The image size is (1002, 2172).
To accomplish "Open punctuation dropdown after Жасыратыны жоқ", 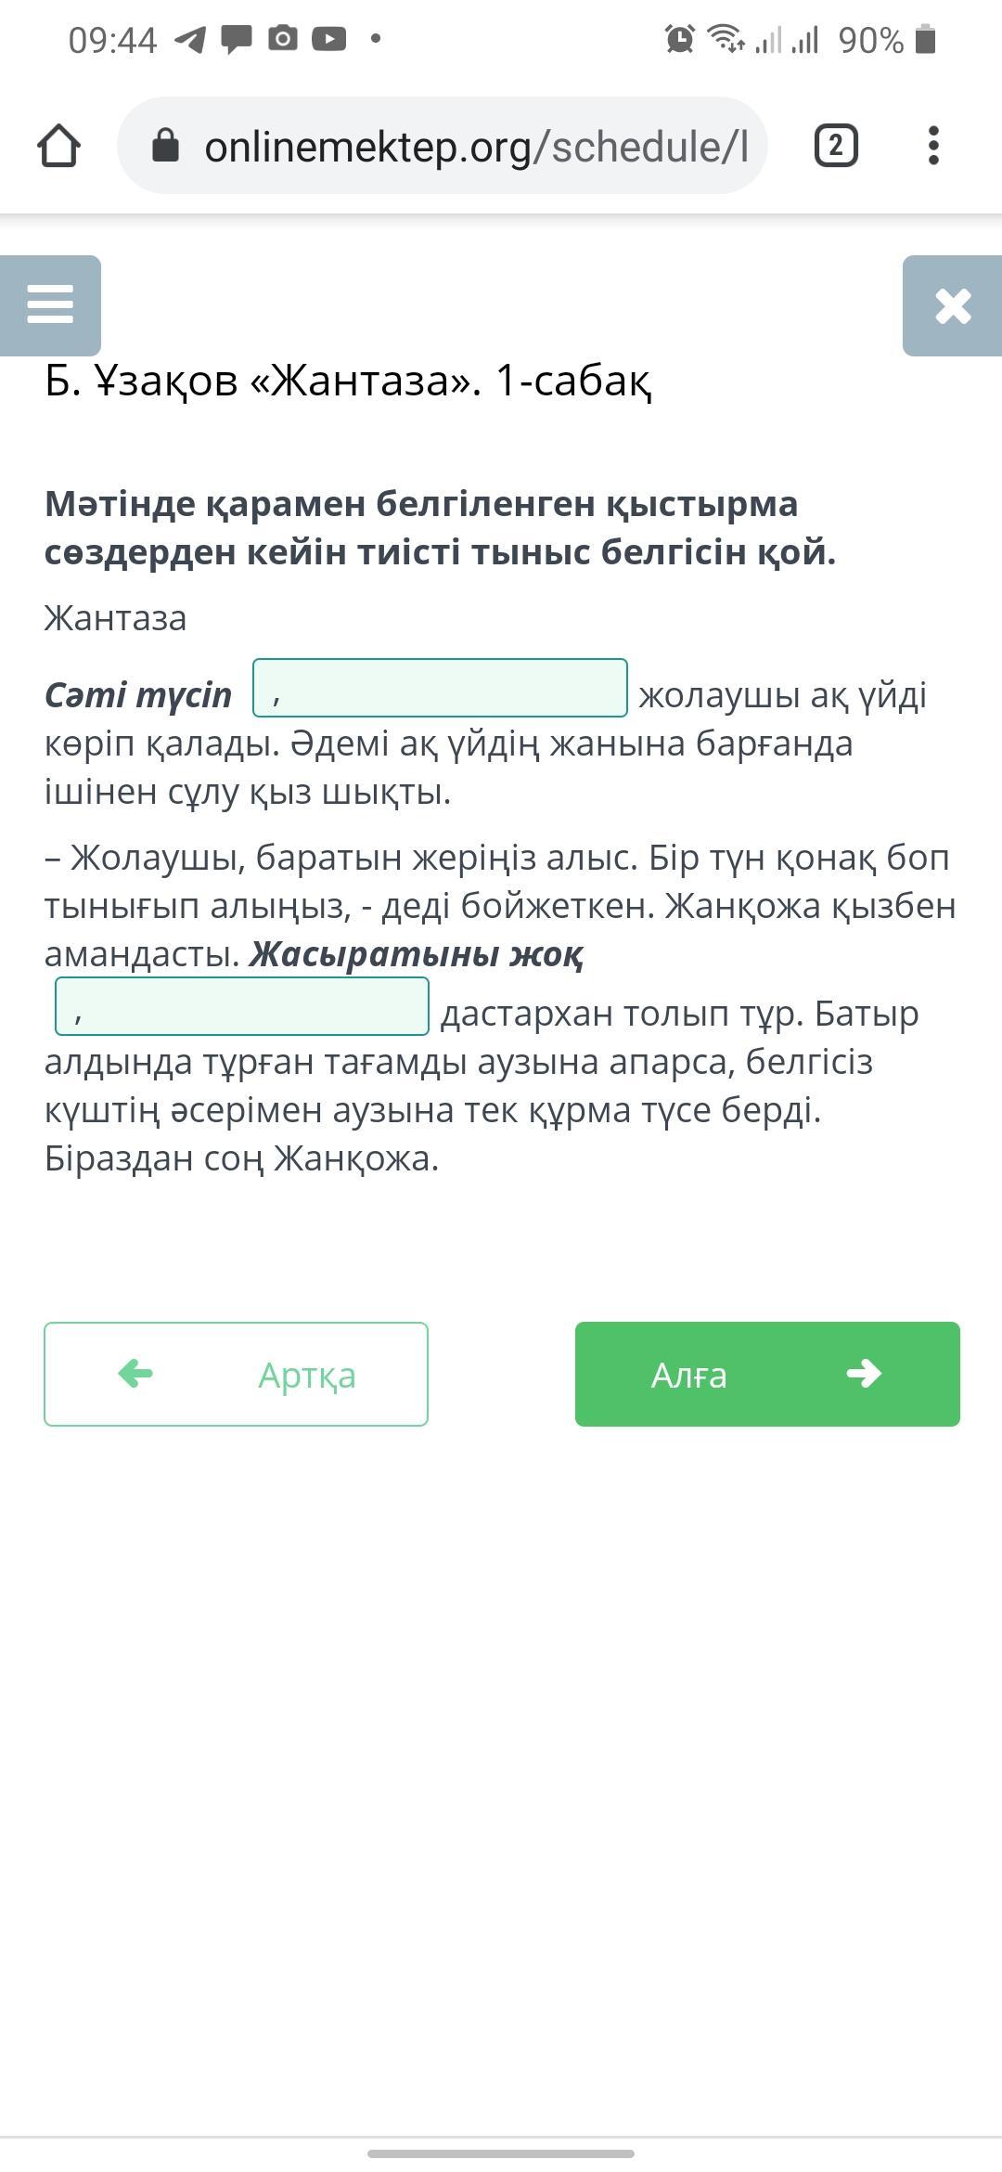I will 242,1006.
